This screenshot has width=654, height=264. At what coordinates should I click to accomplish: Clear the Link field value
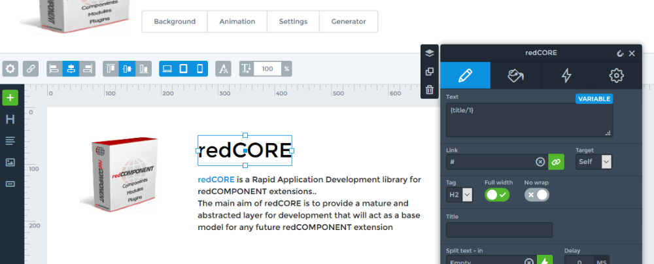(540, 162)
